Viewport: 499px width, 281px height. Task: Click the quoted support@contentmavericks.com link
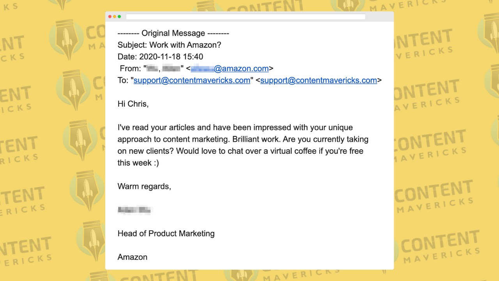click(x=192, y=80)
